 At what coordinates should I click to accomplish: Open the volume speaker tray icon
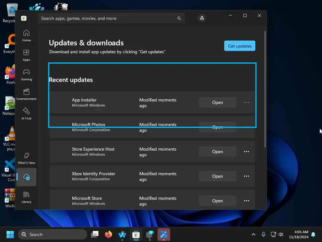point(281,234)
